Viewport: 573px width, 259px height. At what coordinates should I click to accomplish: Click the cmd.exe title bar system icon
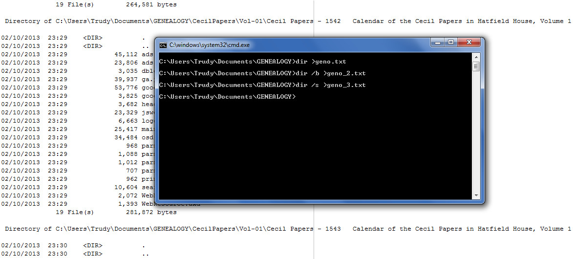tap(163, 45)
